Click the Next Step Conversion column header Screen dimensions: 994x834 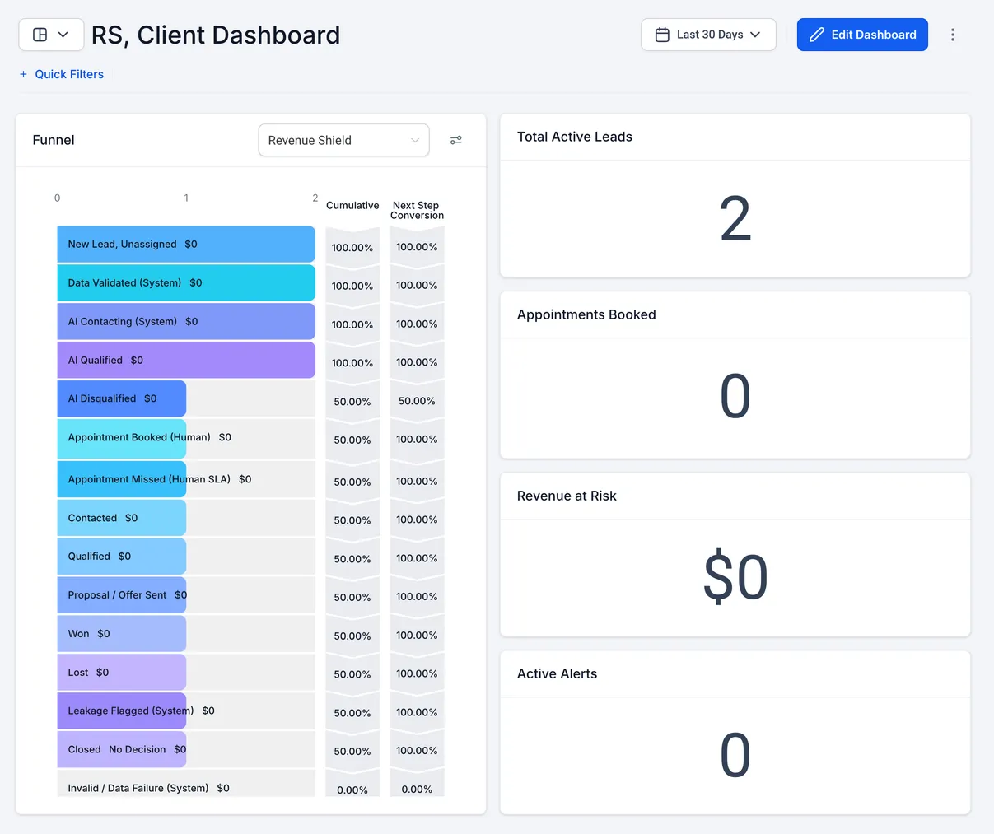click(417, 211)
